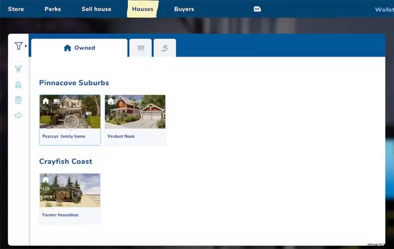Open the Buyers section
Viewport: 394px width, 249px height.
click(184, 9)
